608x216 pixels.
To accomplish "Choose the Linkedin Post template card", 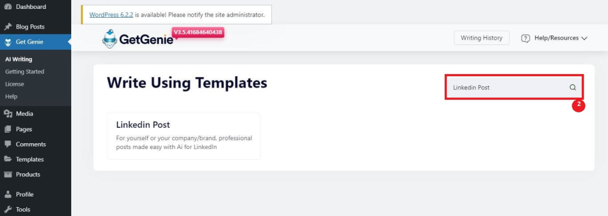I will point(183,136).
